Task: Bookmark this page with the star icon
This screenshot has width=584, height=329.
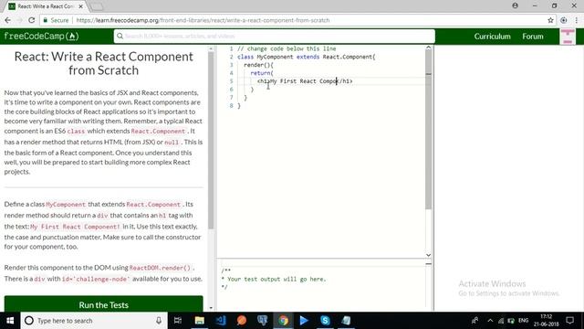Action: [550, 20]
